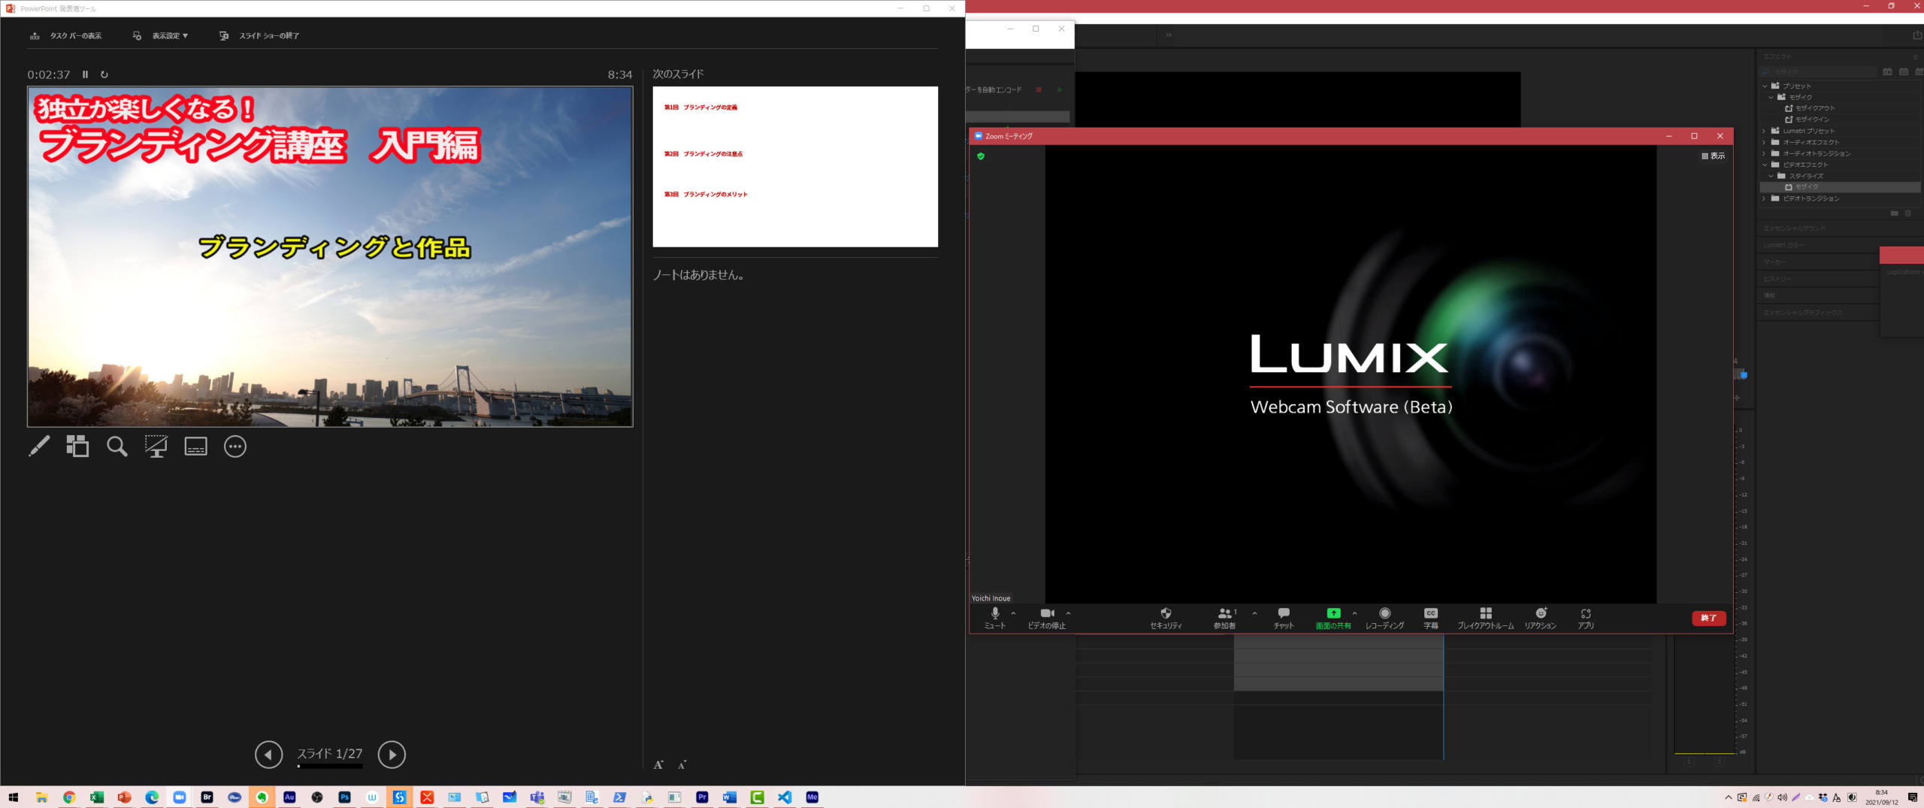The height and width of the screenshot is (808, 1924).
Task: Open the Lumetri カラー panel tab
Action: click(1783, 245)
